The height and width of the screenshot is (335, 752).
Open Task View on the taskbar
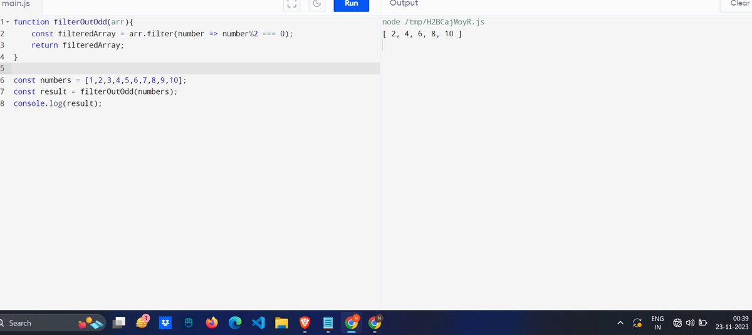click(x=119, y=323)
